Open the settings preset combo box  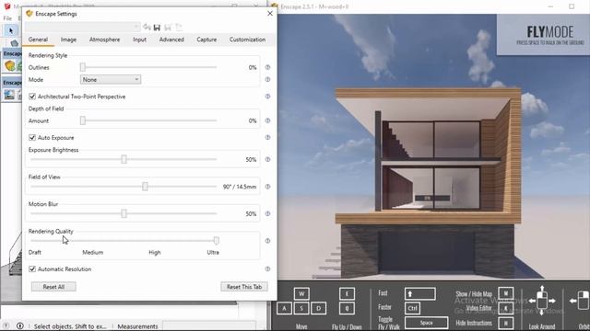pos(82,27)
